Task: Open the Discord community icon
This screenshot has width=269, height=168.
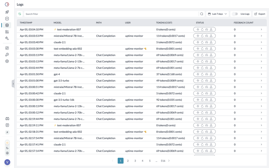Action: coord(7,119)
